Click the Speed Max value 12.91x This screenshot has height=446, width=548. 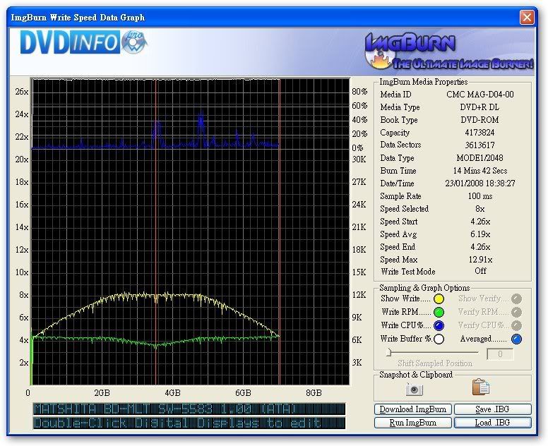click(480, 260)
